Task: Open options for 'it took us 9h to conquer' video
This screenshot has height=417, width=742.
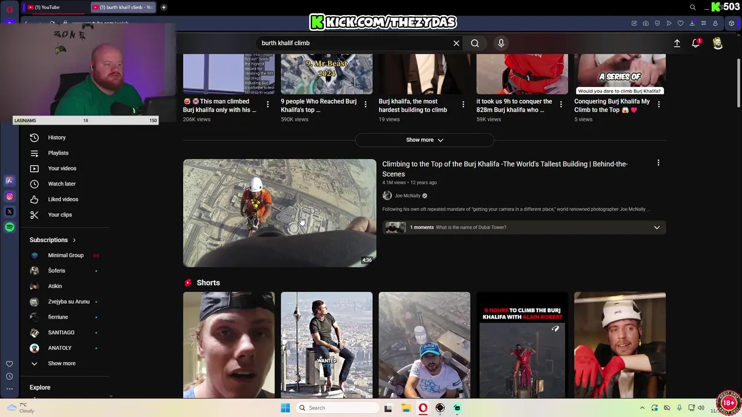Action: [561, 104]
